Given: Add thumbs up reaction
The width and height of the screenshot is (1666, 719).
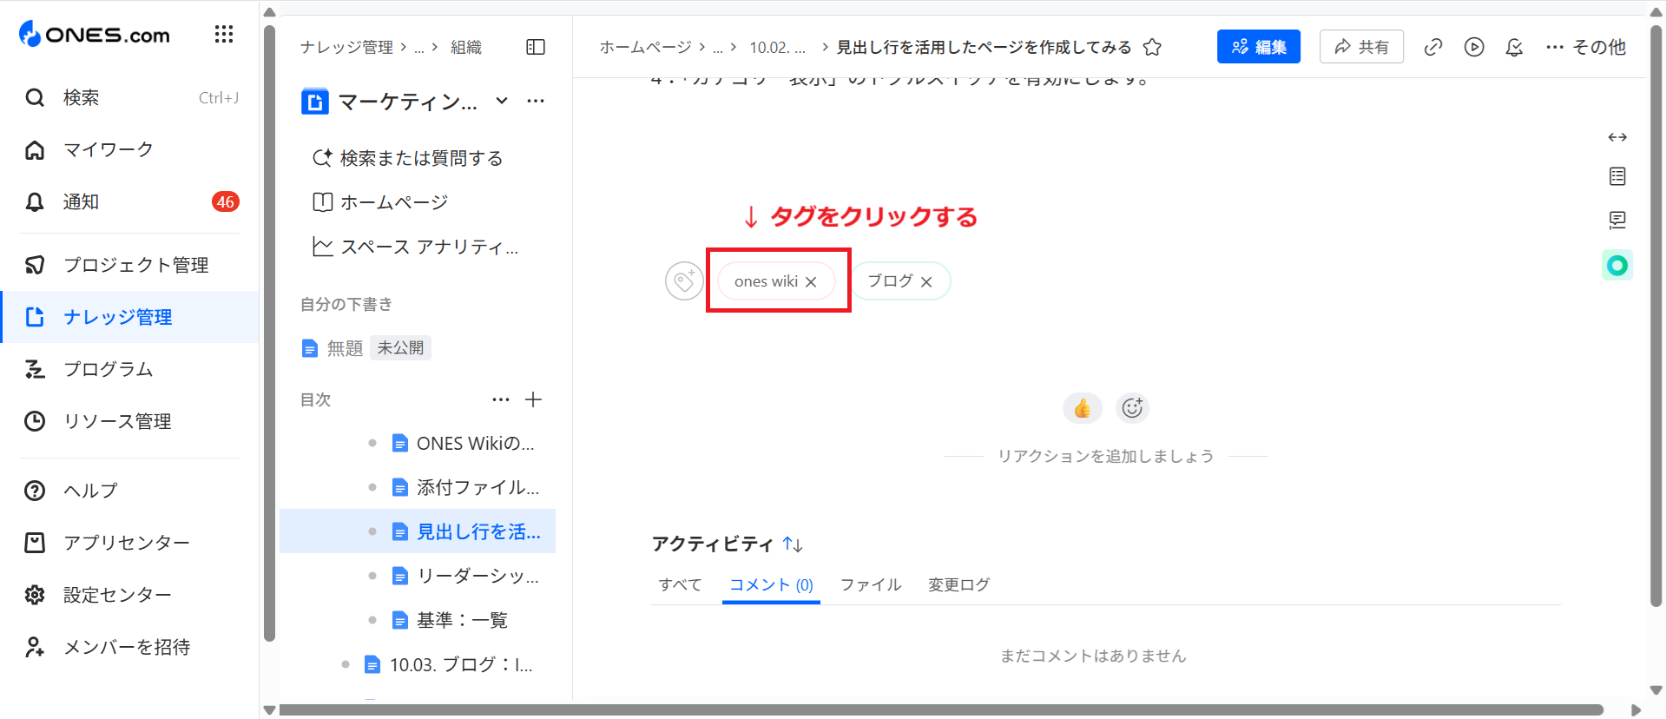Looking at the screenshot, I should tap(1082, 408).
